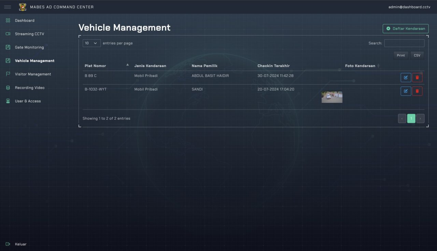
Task: Open the entries per page dropdown
Action: (x=91, y=43)
